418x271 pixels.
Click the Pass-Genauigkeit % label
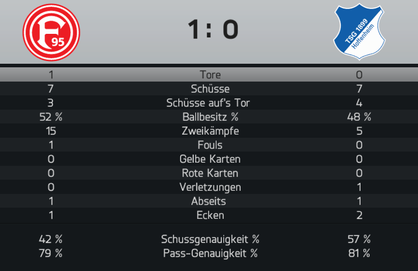[210, 254]
